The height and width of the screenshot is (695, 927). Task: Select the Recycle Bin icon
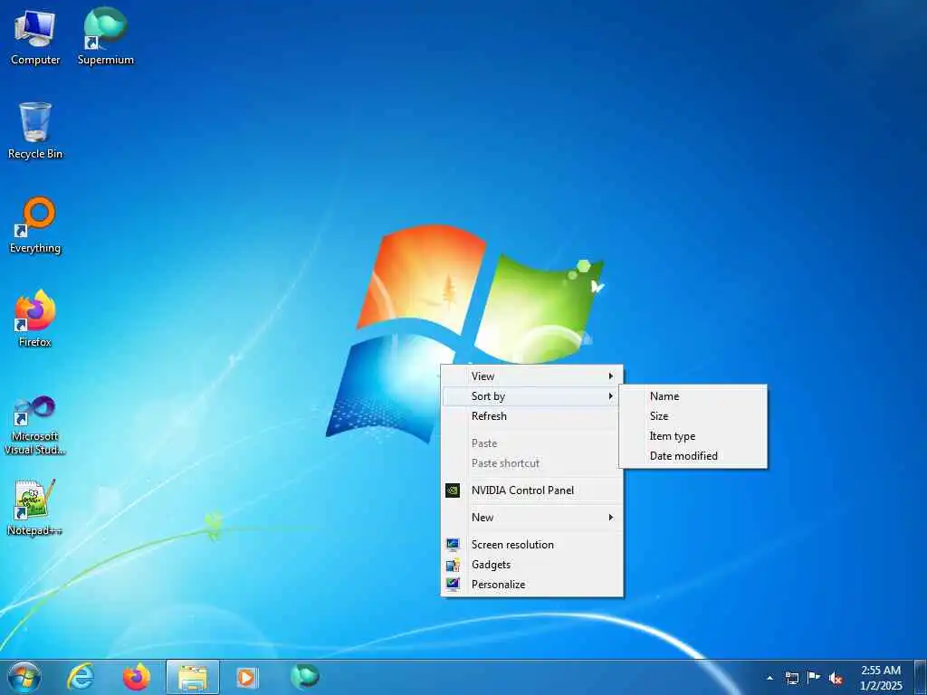(x=35, y=130)
